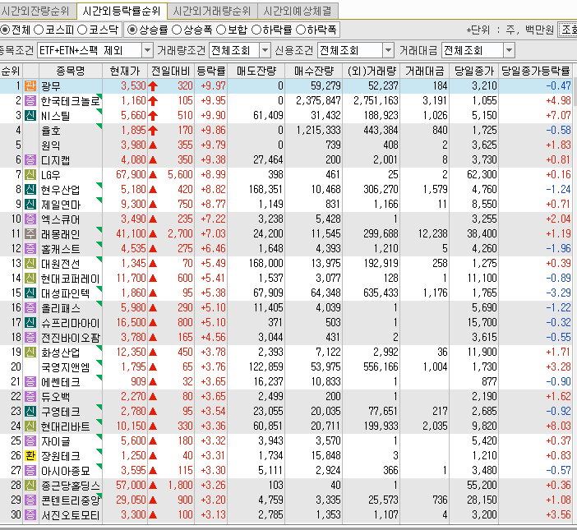Sort by 등락률 column header
577x530 pixels.
click(211, 71)
